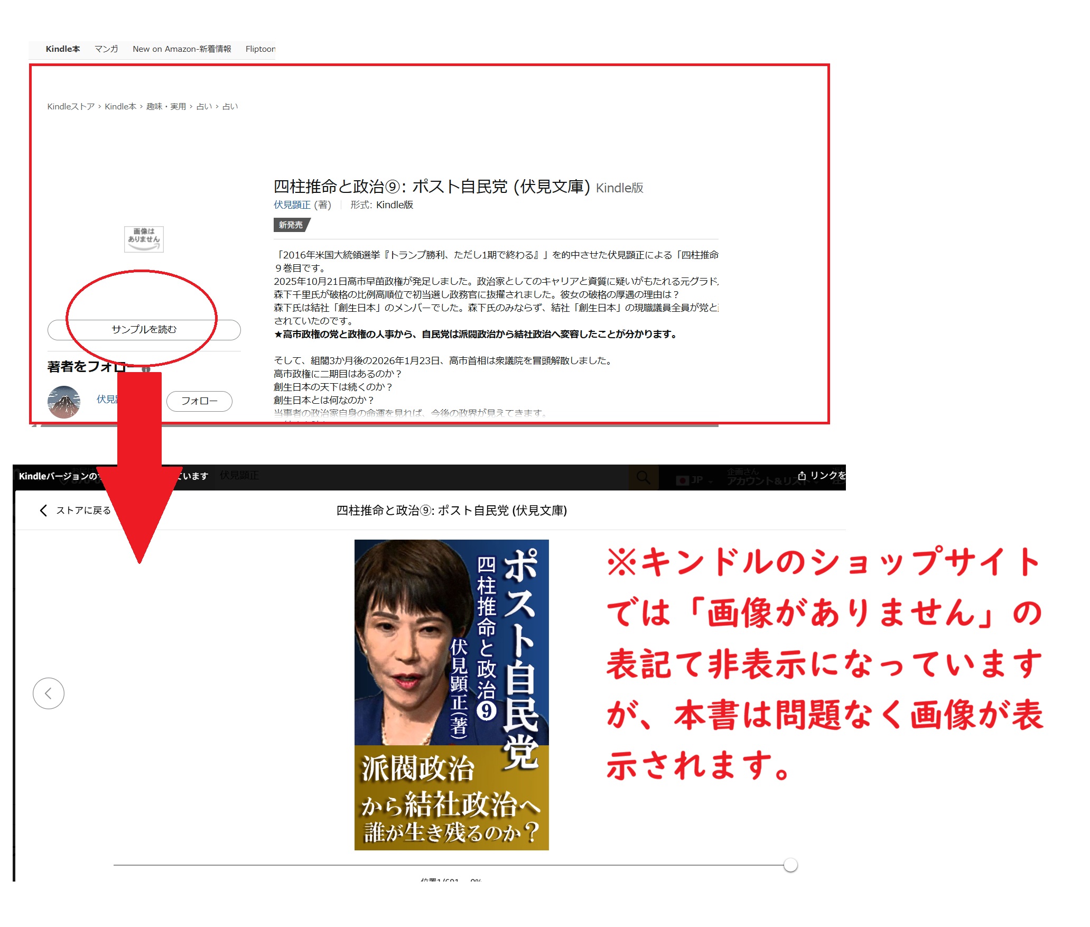Switch to the マンガ tab
The image size is (1090, 927).
coord(106,49)
